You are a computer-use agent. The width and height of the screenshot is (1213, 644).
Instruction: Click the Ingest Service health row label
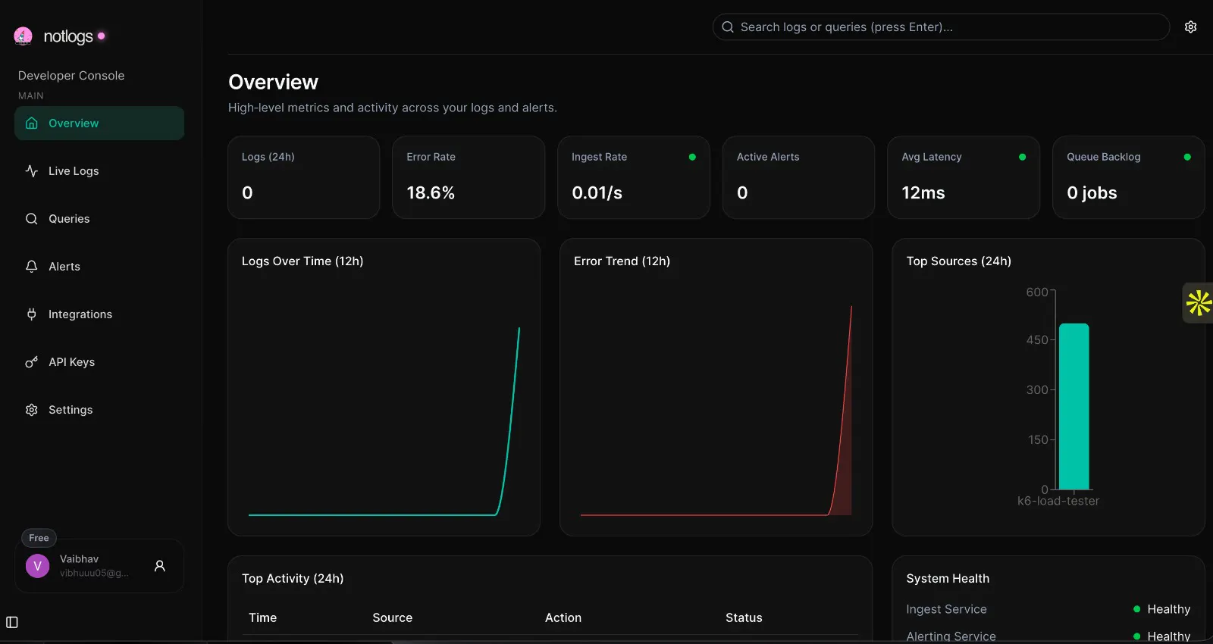tap(946, 609)
